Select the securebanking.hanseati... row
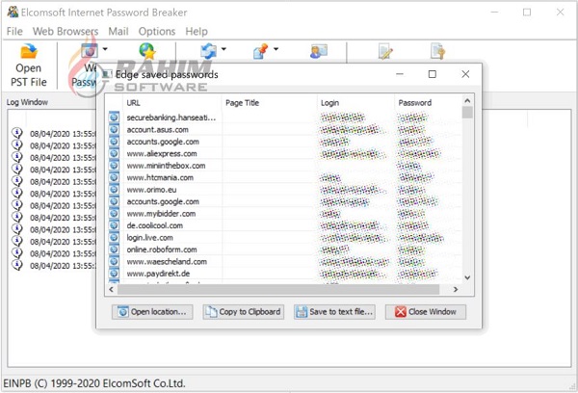The height and width of the screenshot is (393, 578). pyautogui.click(x=284, y=118)
